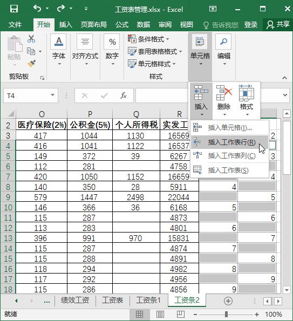Click the Select All corner triangle

[11, 114]
